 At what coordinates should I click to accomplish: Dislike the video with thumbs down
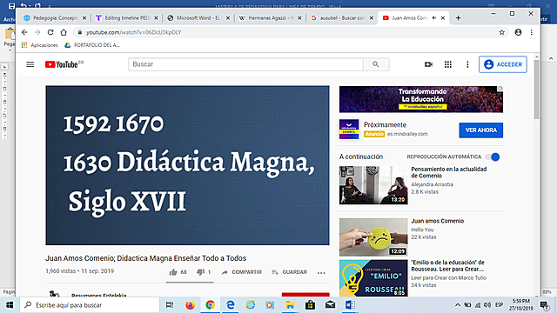[x=200, y=272]
